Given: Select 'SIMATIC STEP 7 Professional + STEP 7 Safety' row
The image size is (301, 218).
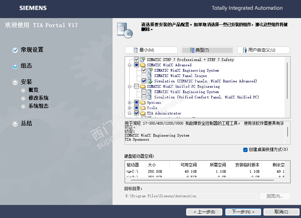Looking at the screenshot, I should pos(190,60).
